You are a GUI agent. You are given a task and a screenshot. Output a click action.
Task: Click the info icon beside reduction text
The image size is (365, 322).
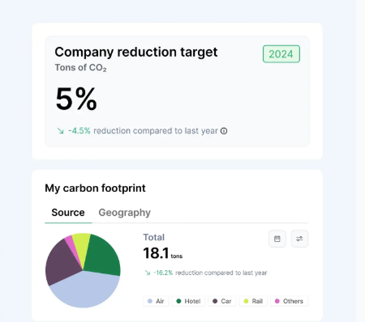click(224, 131)
